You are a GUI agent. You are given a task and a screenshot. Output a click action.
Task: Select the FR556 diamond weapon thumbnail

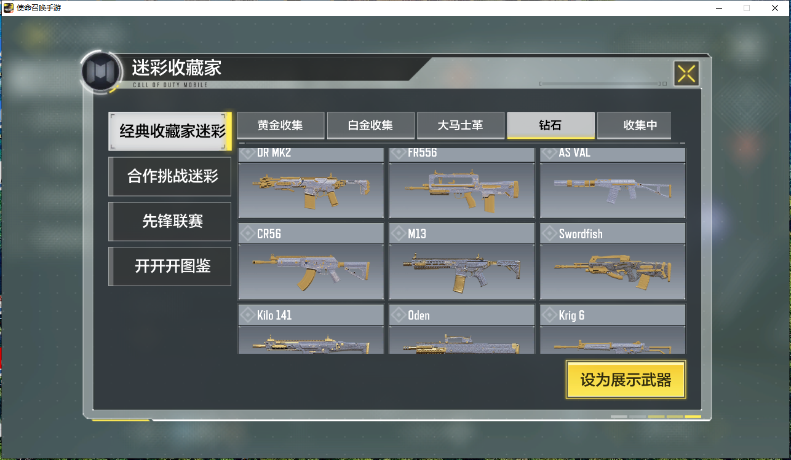[462, 183]
